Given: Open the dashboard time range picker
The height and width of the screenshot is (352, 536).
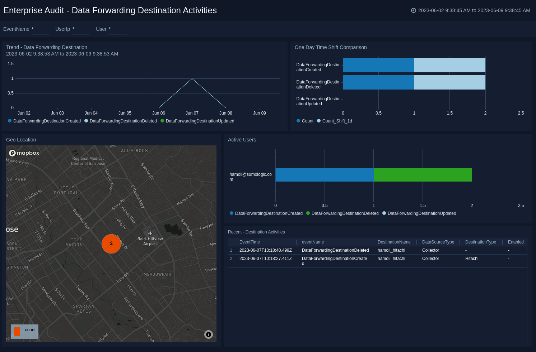Looking at the screenshot, I should pyautogui.click(x=474, y=10).
